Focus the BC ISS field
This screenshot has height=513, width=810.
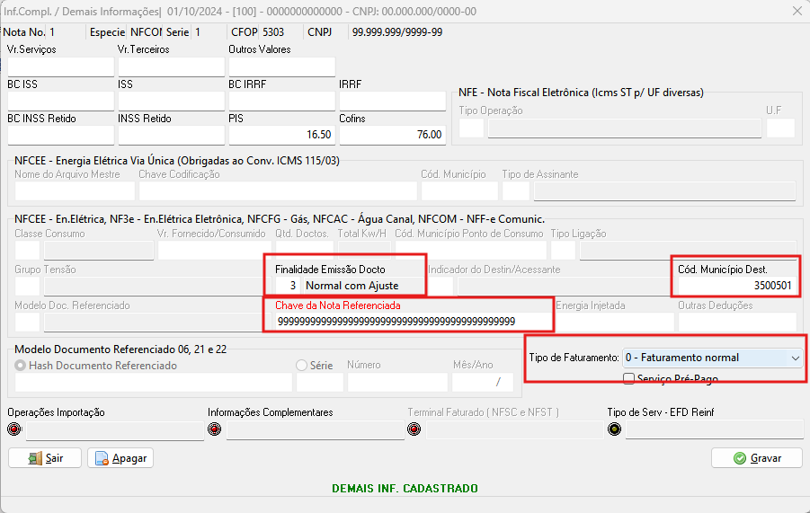61,101
